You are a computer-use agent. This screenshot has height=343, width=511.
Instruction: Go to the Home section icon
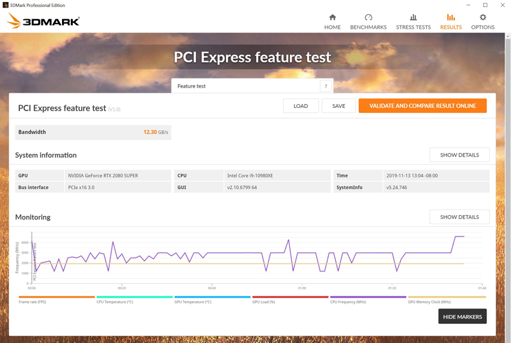[x=332, y=17]
